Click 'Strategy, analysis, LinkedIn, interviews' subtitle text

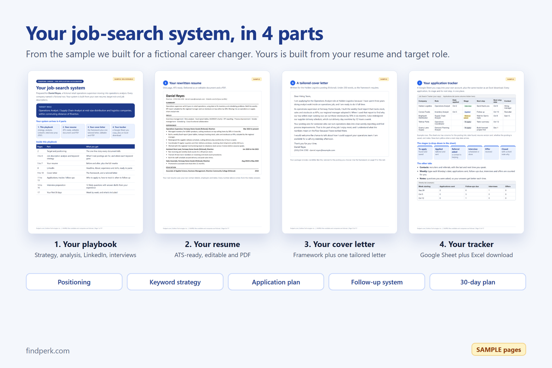pos(86,255)
